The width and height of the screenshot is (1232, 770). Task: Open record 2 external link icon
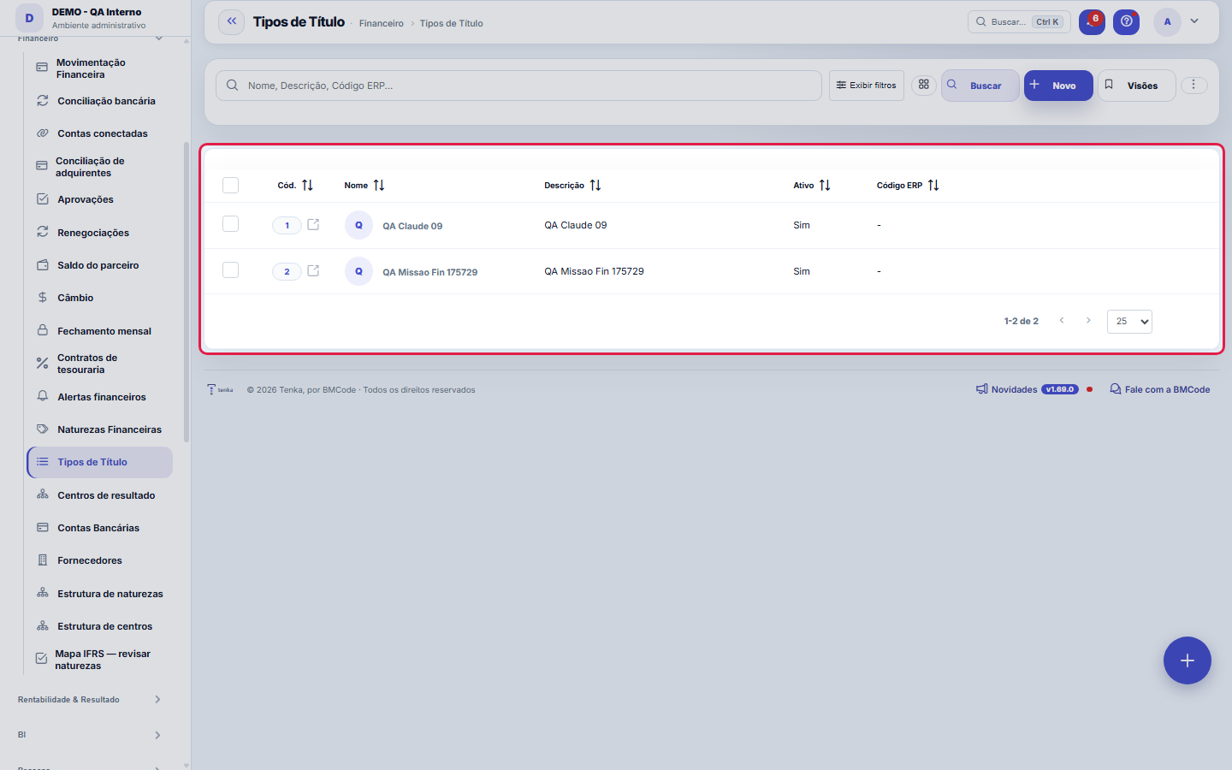tap(313, 271)
